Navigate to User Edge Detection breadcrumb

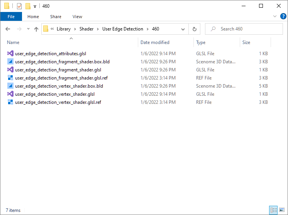(122, 29)
